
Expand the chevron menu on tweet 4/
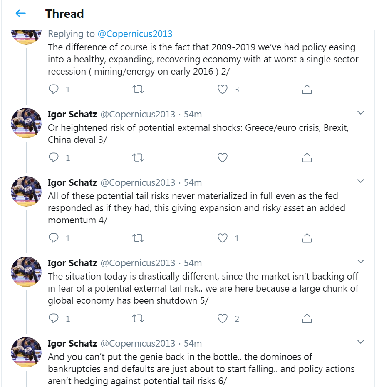(x=361, y=181)
